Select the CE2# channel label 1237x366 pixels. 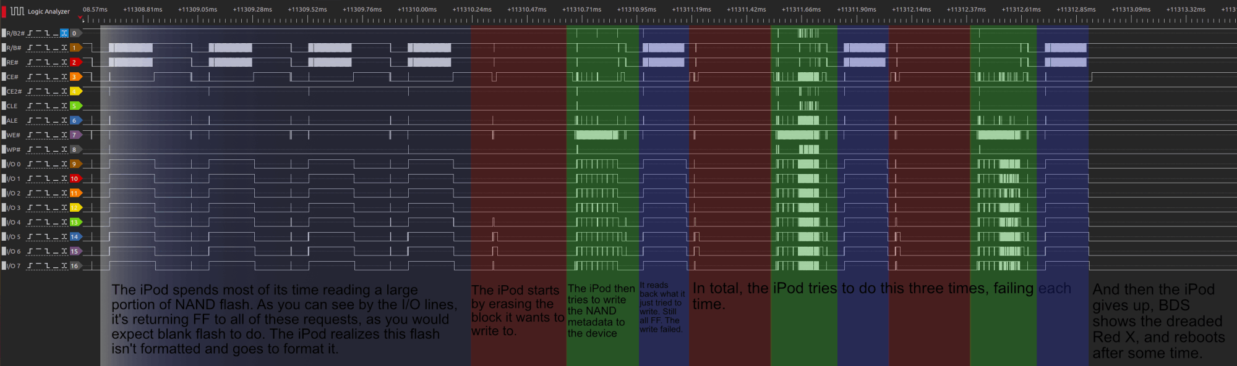(14, 91)
